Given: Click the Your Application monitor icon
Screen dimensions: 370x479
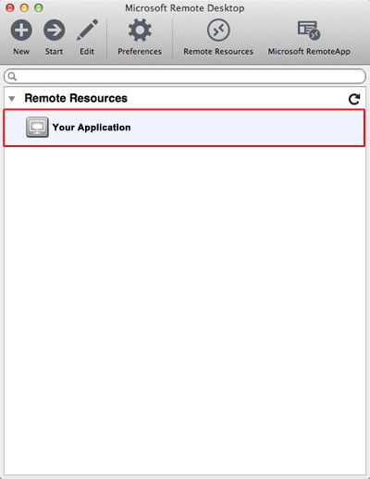Looking at the screenshot, I should [x=37, y=127].
